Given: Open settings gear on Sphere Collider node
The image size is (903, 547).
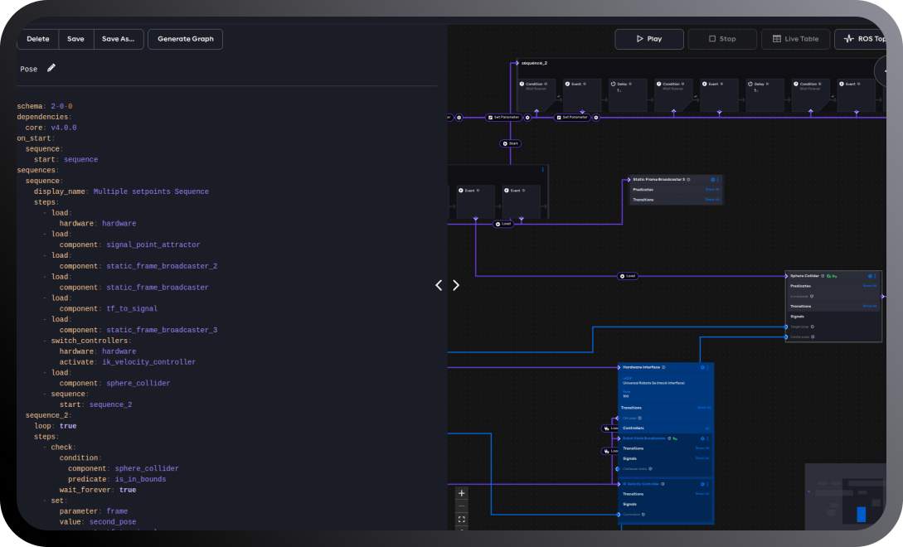Looking at the screenshot, I should click(x=870, y=276).
